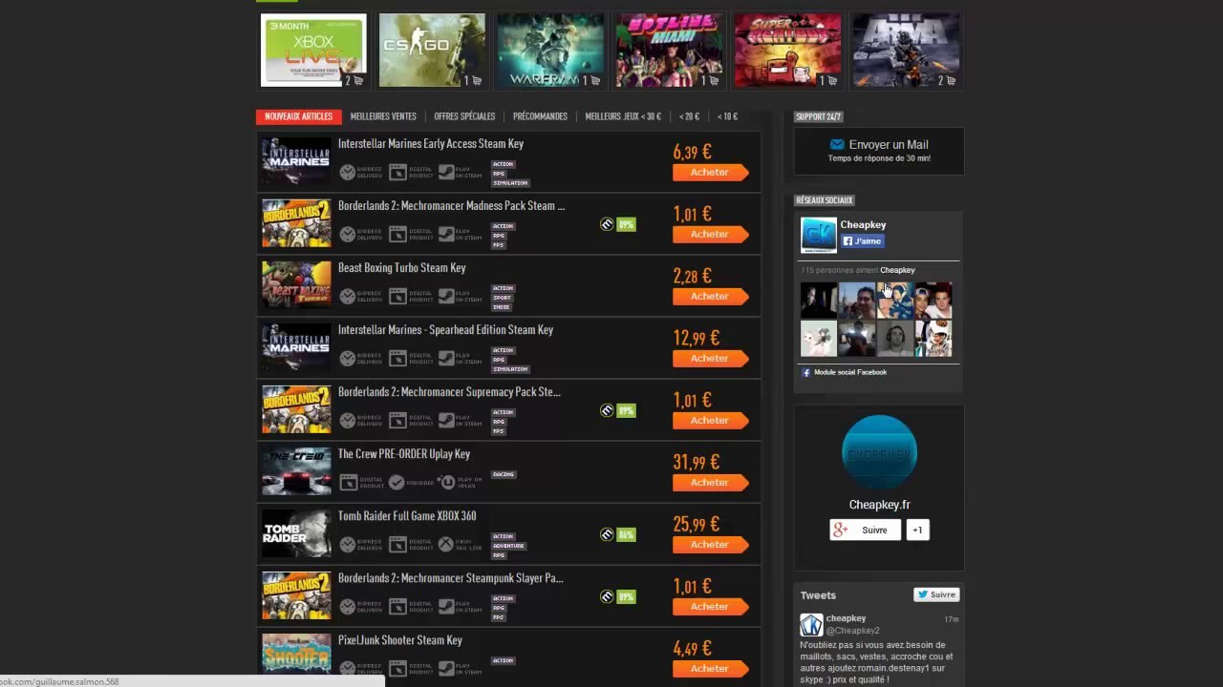Switch to Offres Spéciales tab
The image size is (1223, 687).
point(464,116)
